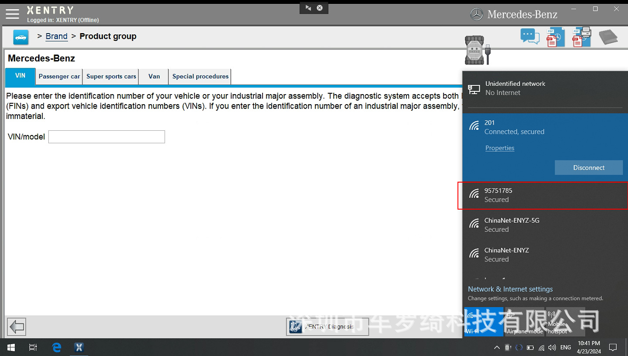This screenshot has width=628, height=356.
Task: Open the Special procedures tab
Action: click(x=200, y=77)
